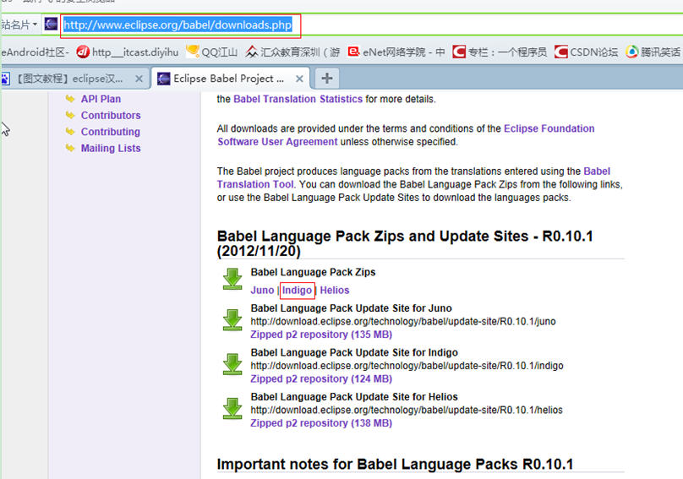
Task: Click green download arrow for Babel Language Pack Zips
Action: click(232, 280)
